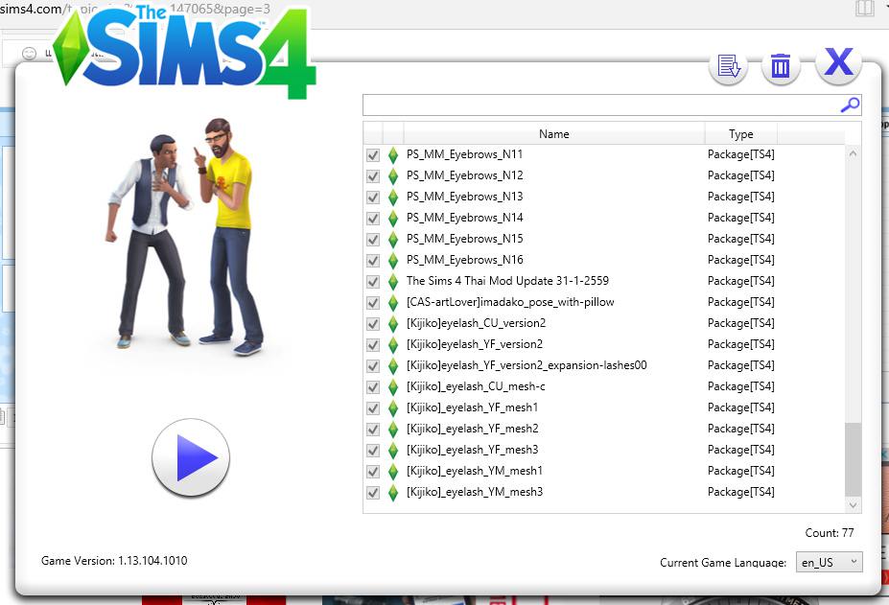Click plumbob icon beside PS_MM_Eyebrows_N16
The image size is (889, 605).
tap(393, 260)
